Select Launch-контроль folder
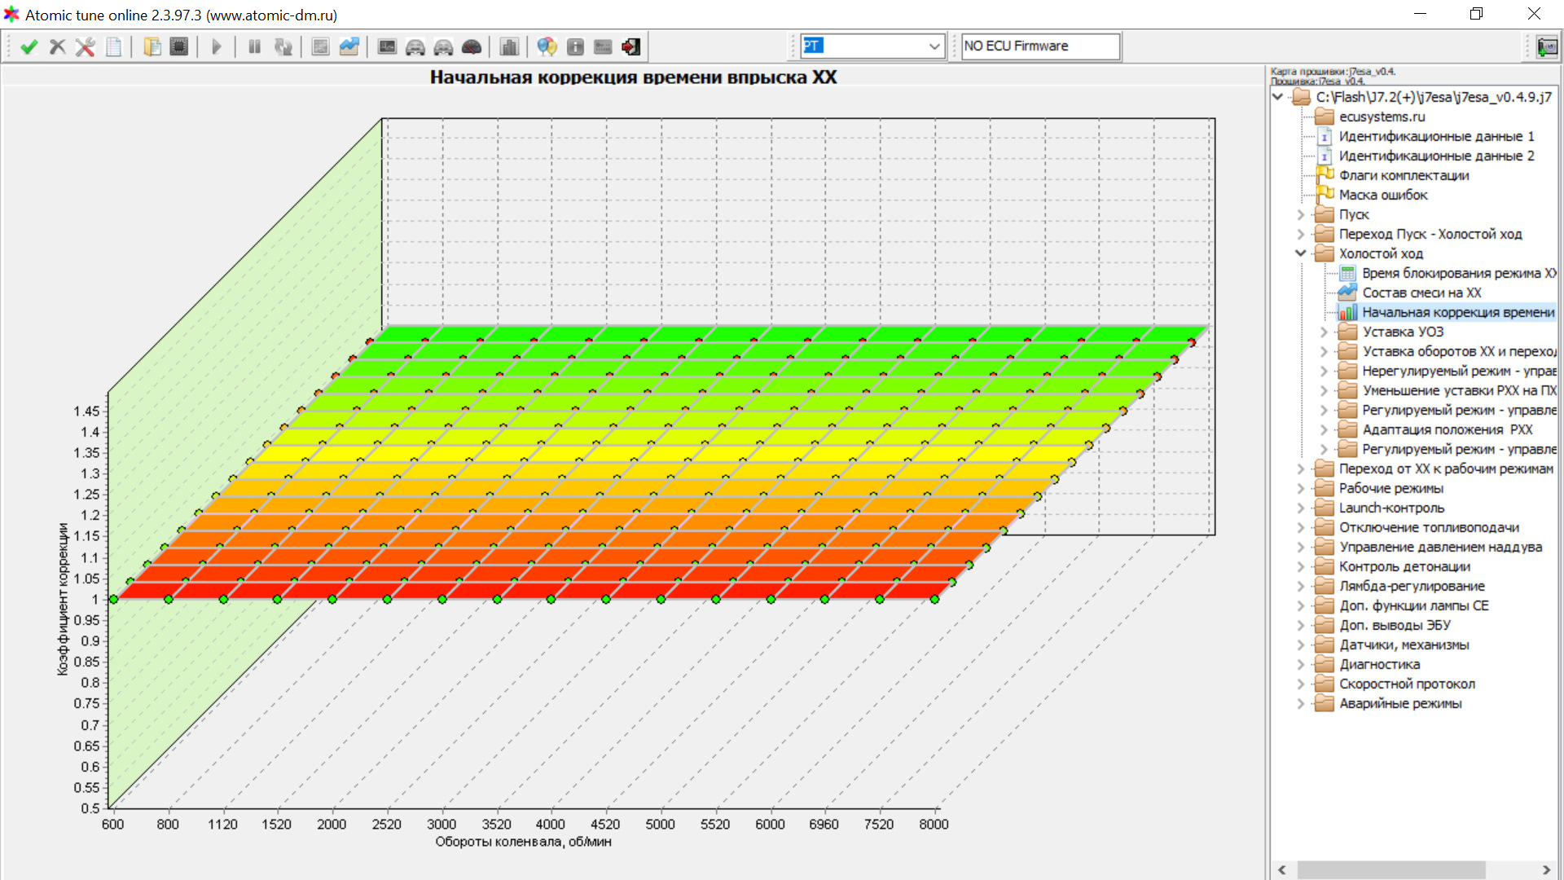Screen dimensions: 1564x880 click(1391, 508)
